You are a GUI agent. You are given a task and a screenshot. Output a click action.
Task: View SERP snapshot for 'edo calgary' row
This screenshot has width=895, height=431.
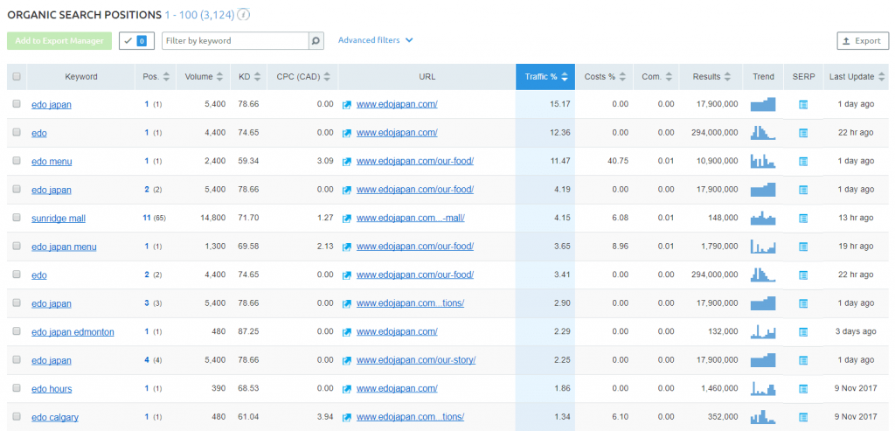pos(803,417)
